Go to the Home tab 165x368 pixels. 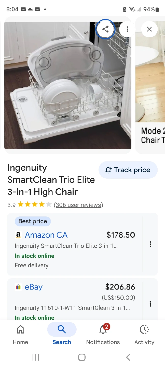(x=20, y=334)
